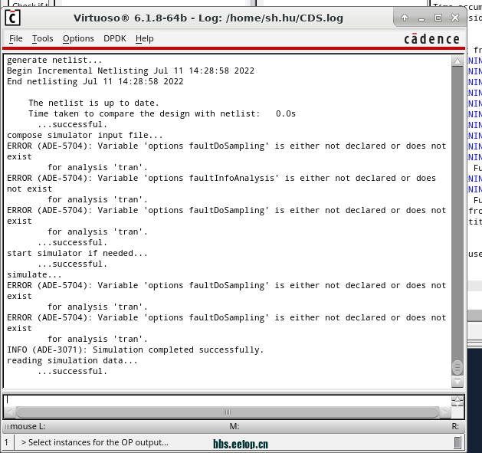Click the 'mouse L:' status label
This screenshot has width=482, height=453.
click(28, 426)
